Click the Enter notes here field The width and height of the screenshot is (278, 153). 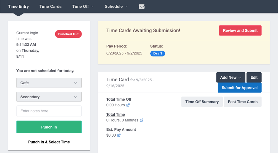tap(49, 111)
